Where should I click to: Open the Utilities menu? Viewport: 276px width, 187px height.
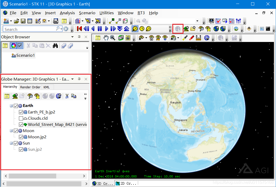pyautogui.click(x=107, y=13)
